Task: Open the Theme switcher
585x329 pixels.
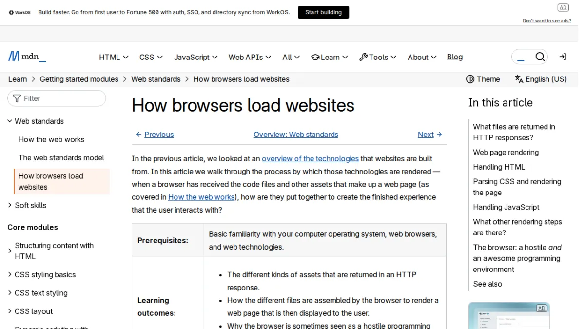Action: point(483,79)
